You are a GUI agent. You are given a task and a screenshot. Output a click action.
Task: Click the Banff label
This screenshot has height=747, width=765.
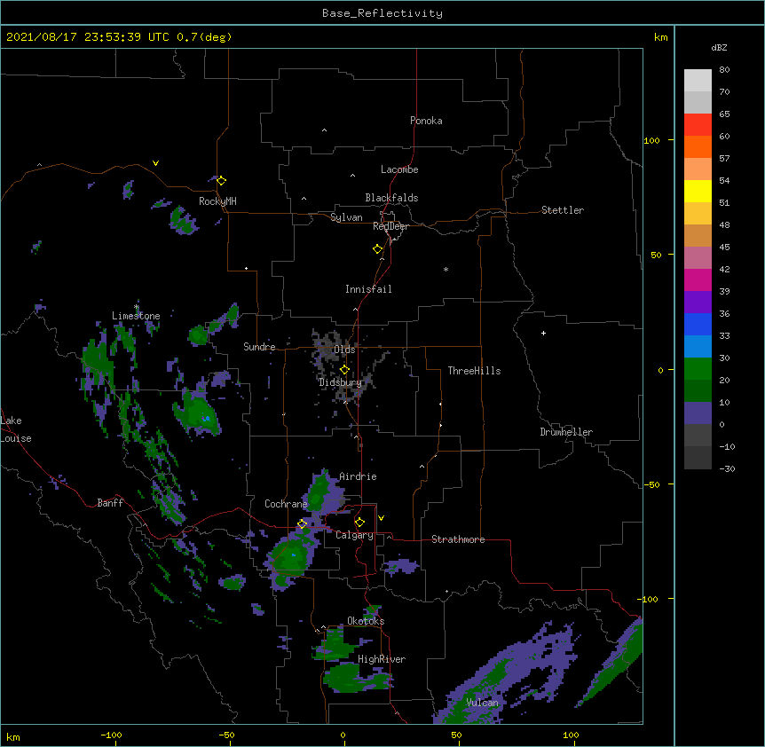coord(110,503)
